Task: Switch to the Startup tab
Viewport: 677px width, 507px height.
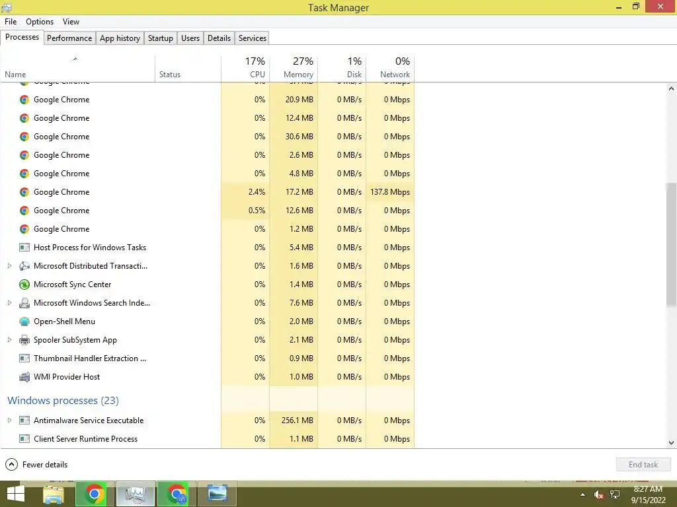Action: point(161,38)
